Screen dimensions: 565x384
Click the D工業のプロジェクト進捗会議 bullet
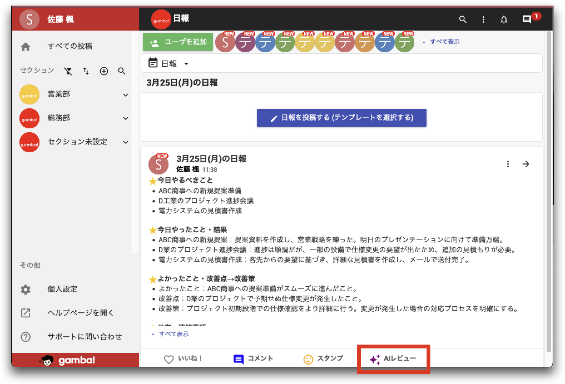tap(206, 201)
